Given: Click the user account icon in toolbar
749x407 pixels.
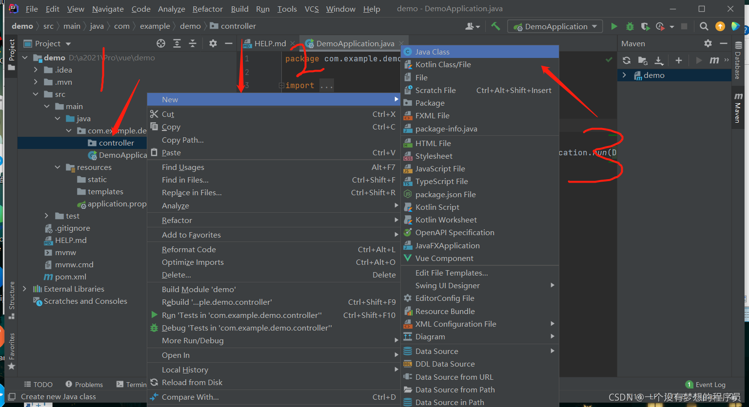Looking at the screenshot, I should click(x=472, y=26).
